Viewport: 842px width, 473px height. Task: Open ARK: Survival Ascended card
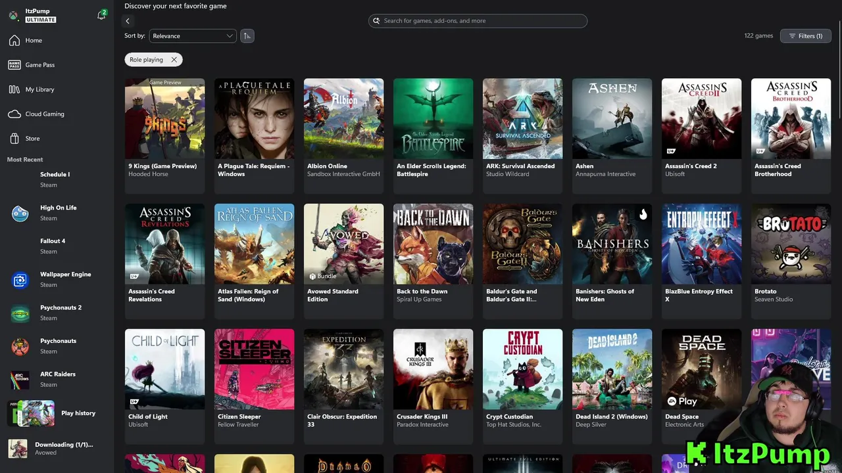click(522, 136)
